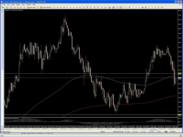Open the Window menu
This screenshot has width=183, height=137.
click(29, 5)
